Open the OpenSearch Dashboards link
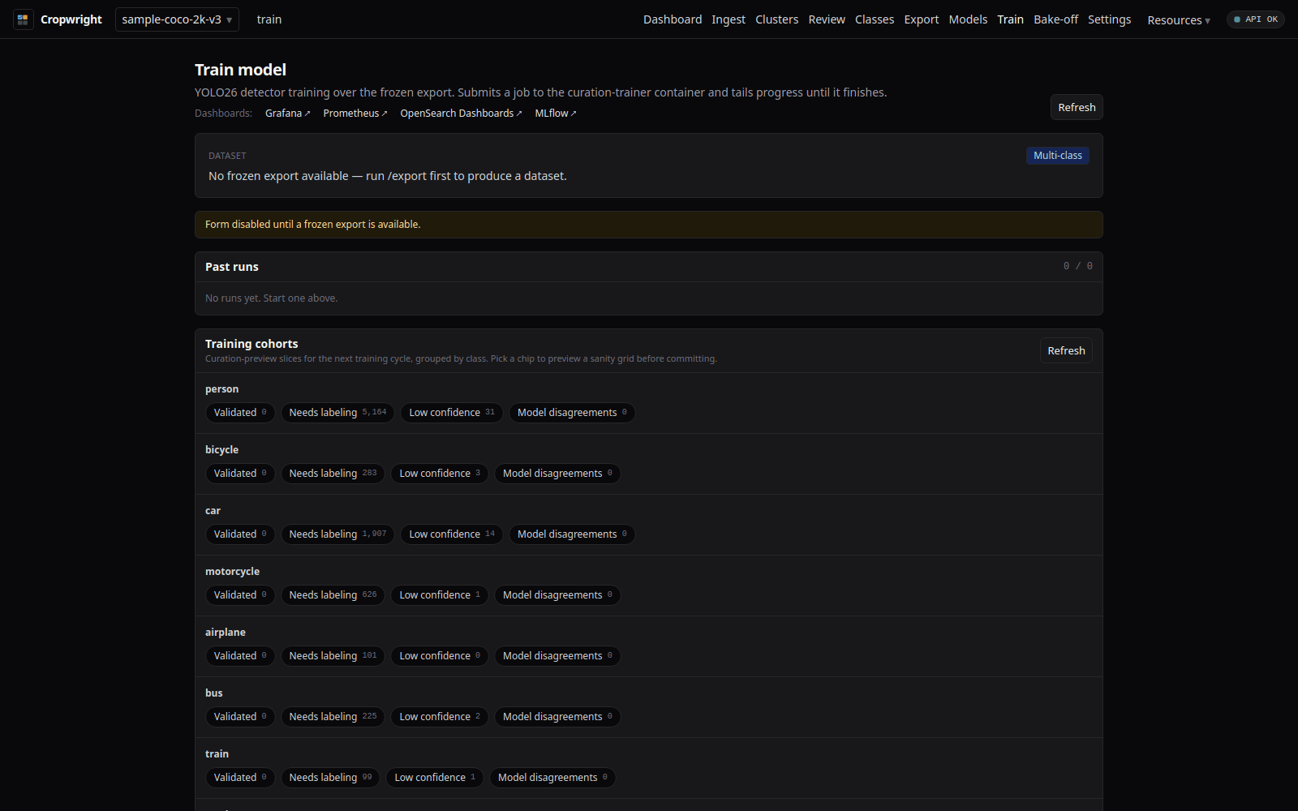Image resolution: width=1298 pixels, height=811 pixels. [x=461, y=114]
